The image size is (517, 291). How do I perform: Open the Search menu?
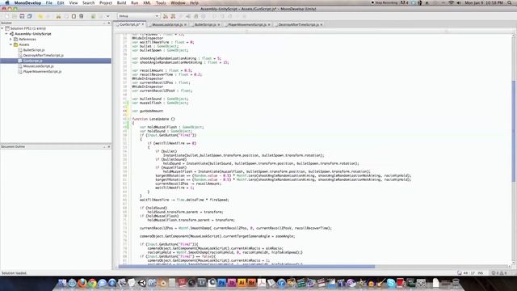88,2
